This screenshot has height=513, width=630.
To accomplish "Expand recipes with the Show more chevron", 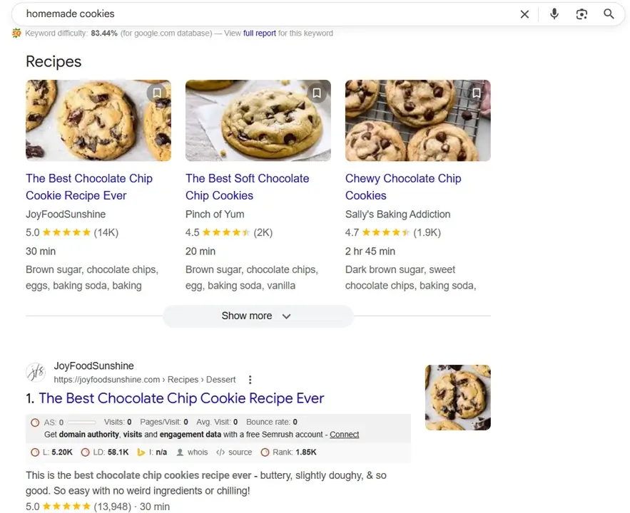I will point(285,316).
